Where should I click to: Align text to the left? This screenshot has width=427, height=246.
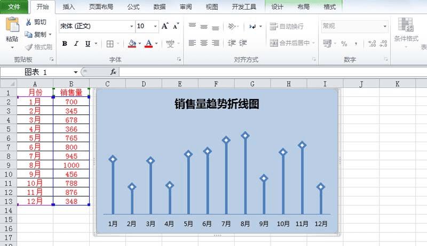(x=192, y=43)
